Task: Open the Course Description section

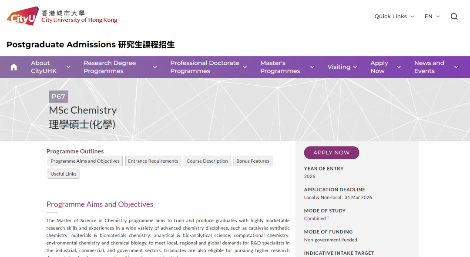Action: click(207, 161)
